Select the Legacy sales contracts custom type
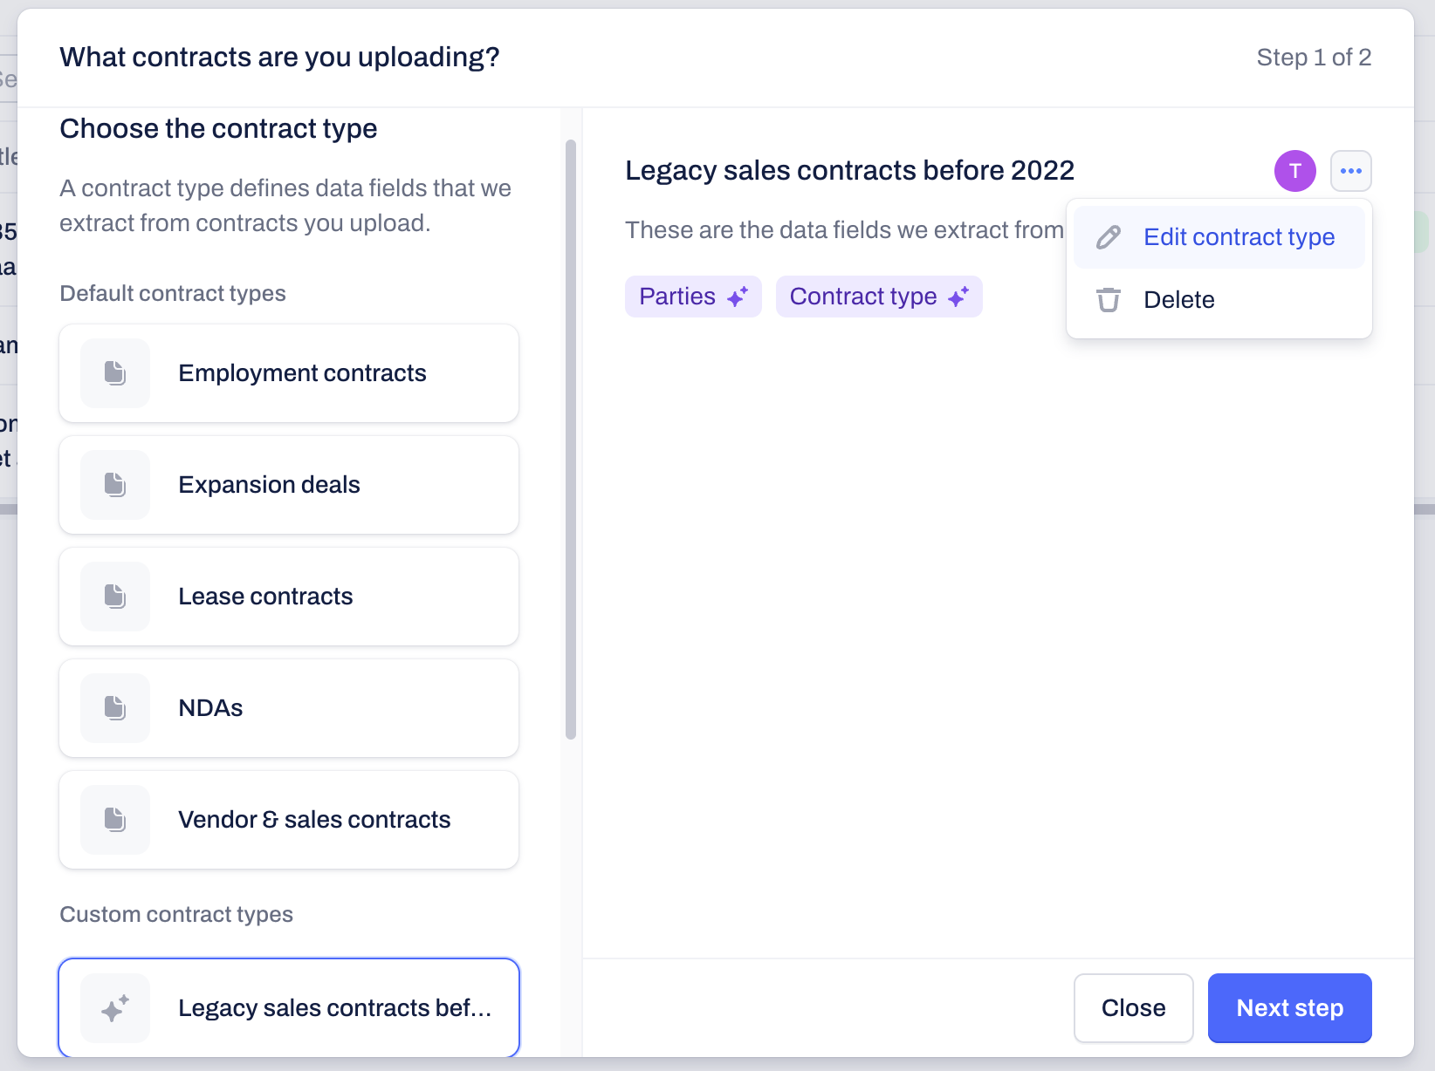 pyautogui.click(x=289, y=1008)
